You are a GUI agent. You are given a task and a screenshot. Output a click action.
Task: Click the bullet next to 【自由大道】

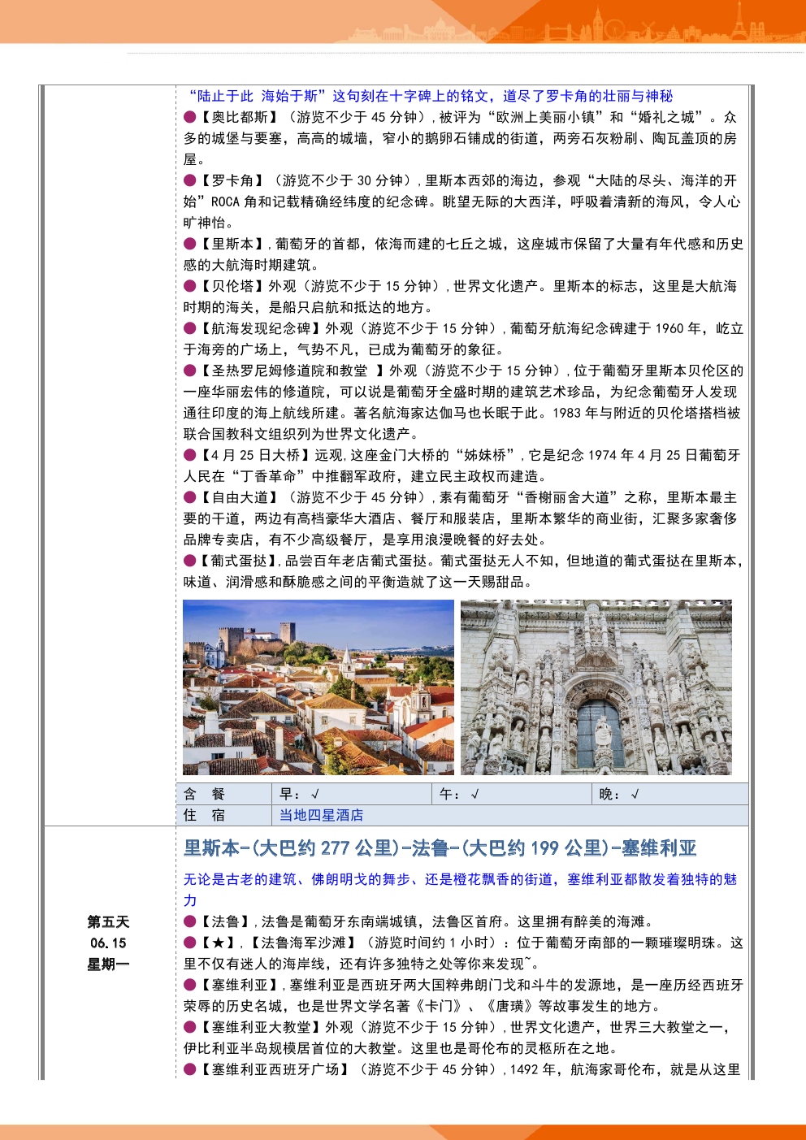[x=190, y=497]
